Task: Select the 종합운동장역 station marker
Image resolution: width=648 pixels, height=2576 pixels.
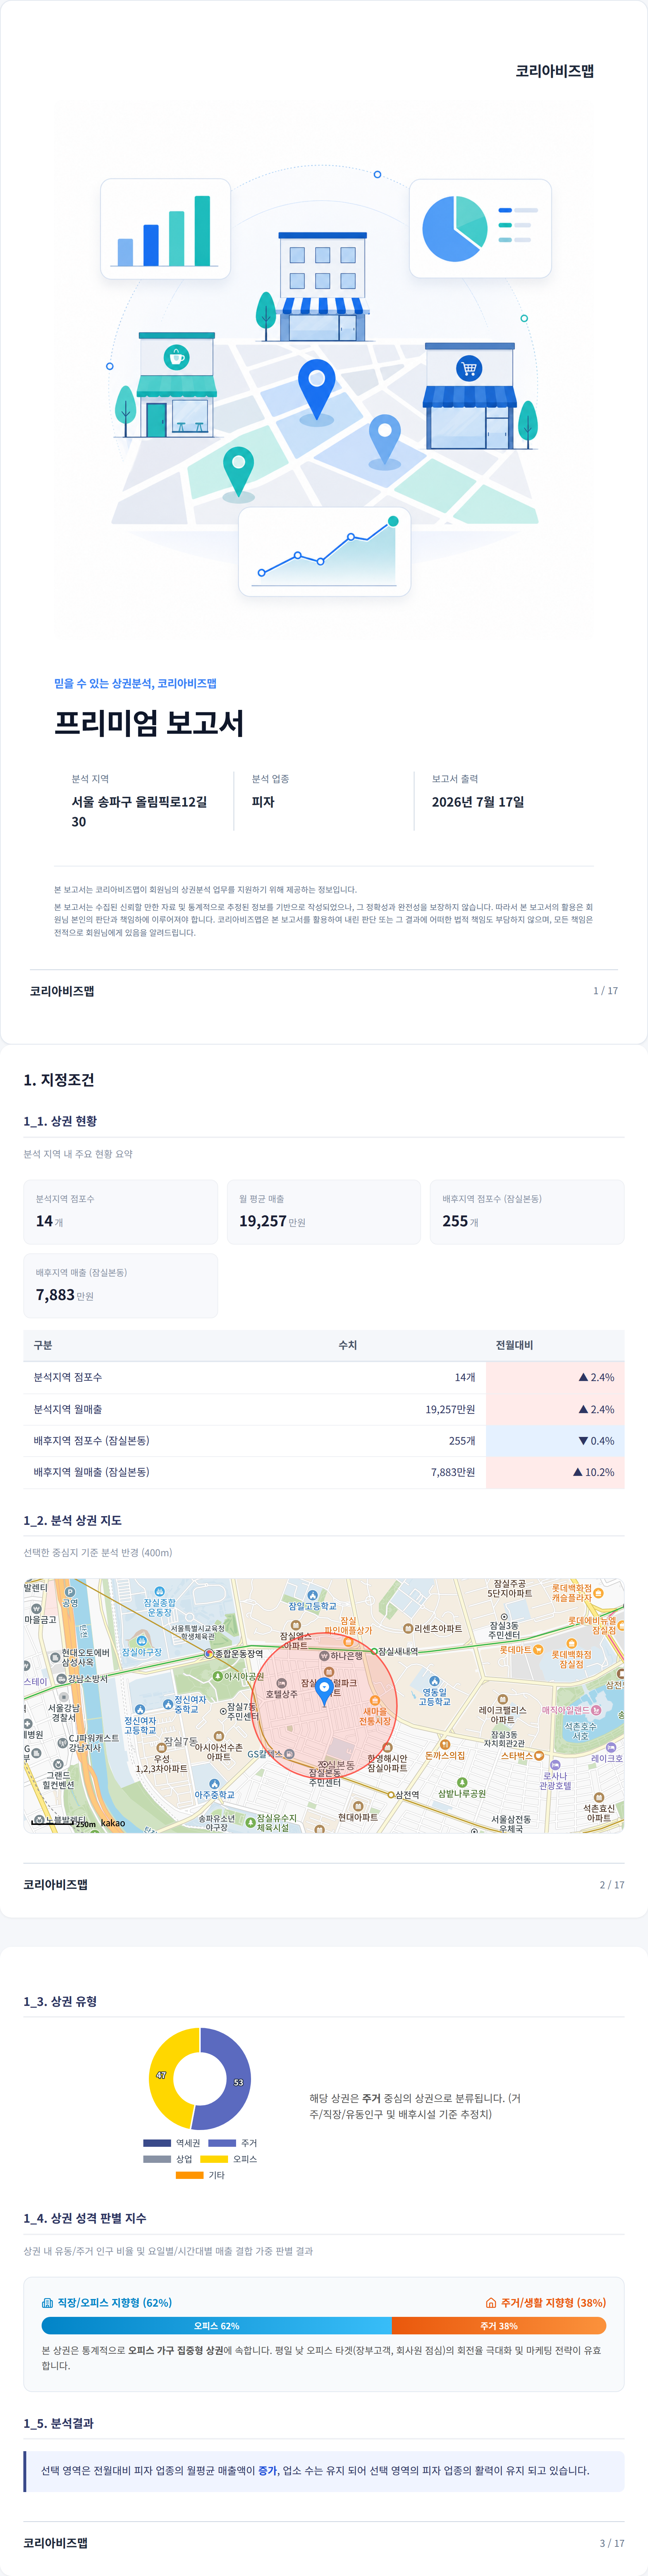Action: click(x=209, y=1654)
